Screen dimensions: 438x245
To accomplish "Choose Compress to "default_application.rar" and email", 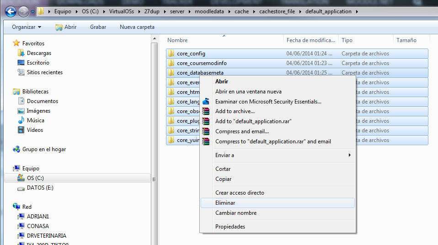I will point(278,142).
